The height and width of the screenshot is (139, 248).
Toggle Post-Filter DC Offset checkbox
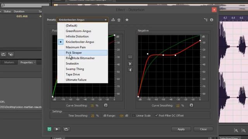(156, 115)
